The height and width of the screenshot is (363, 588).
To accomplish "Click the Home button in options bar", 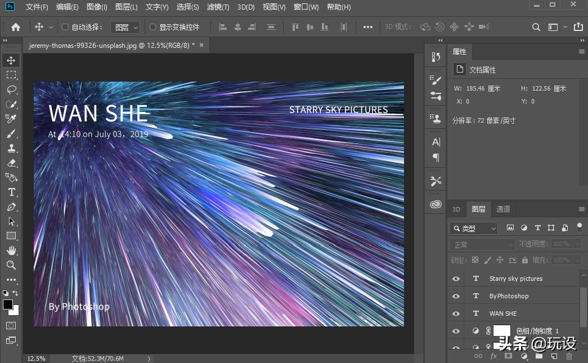I will click(x=16, y=27).
